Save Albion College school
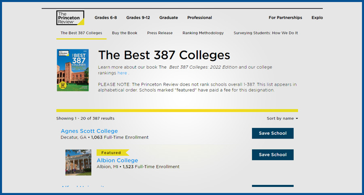 coord(273,155)
